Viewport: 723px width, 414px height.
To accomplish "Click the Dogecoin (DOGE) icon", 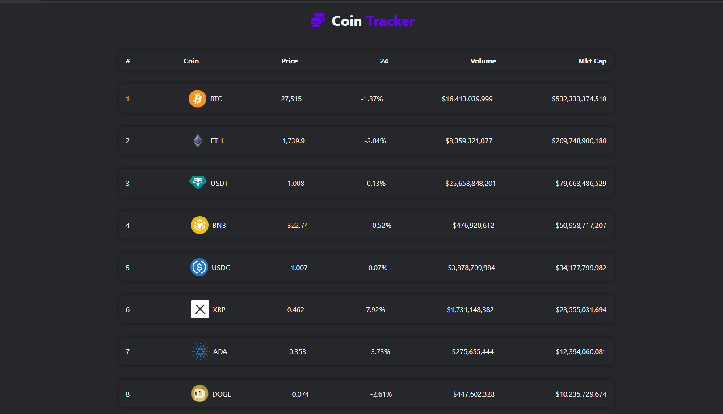I will (x=200, y=393).
